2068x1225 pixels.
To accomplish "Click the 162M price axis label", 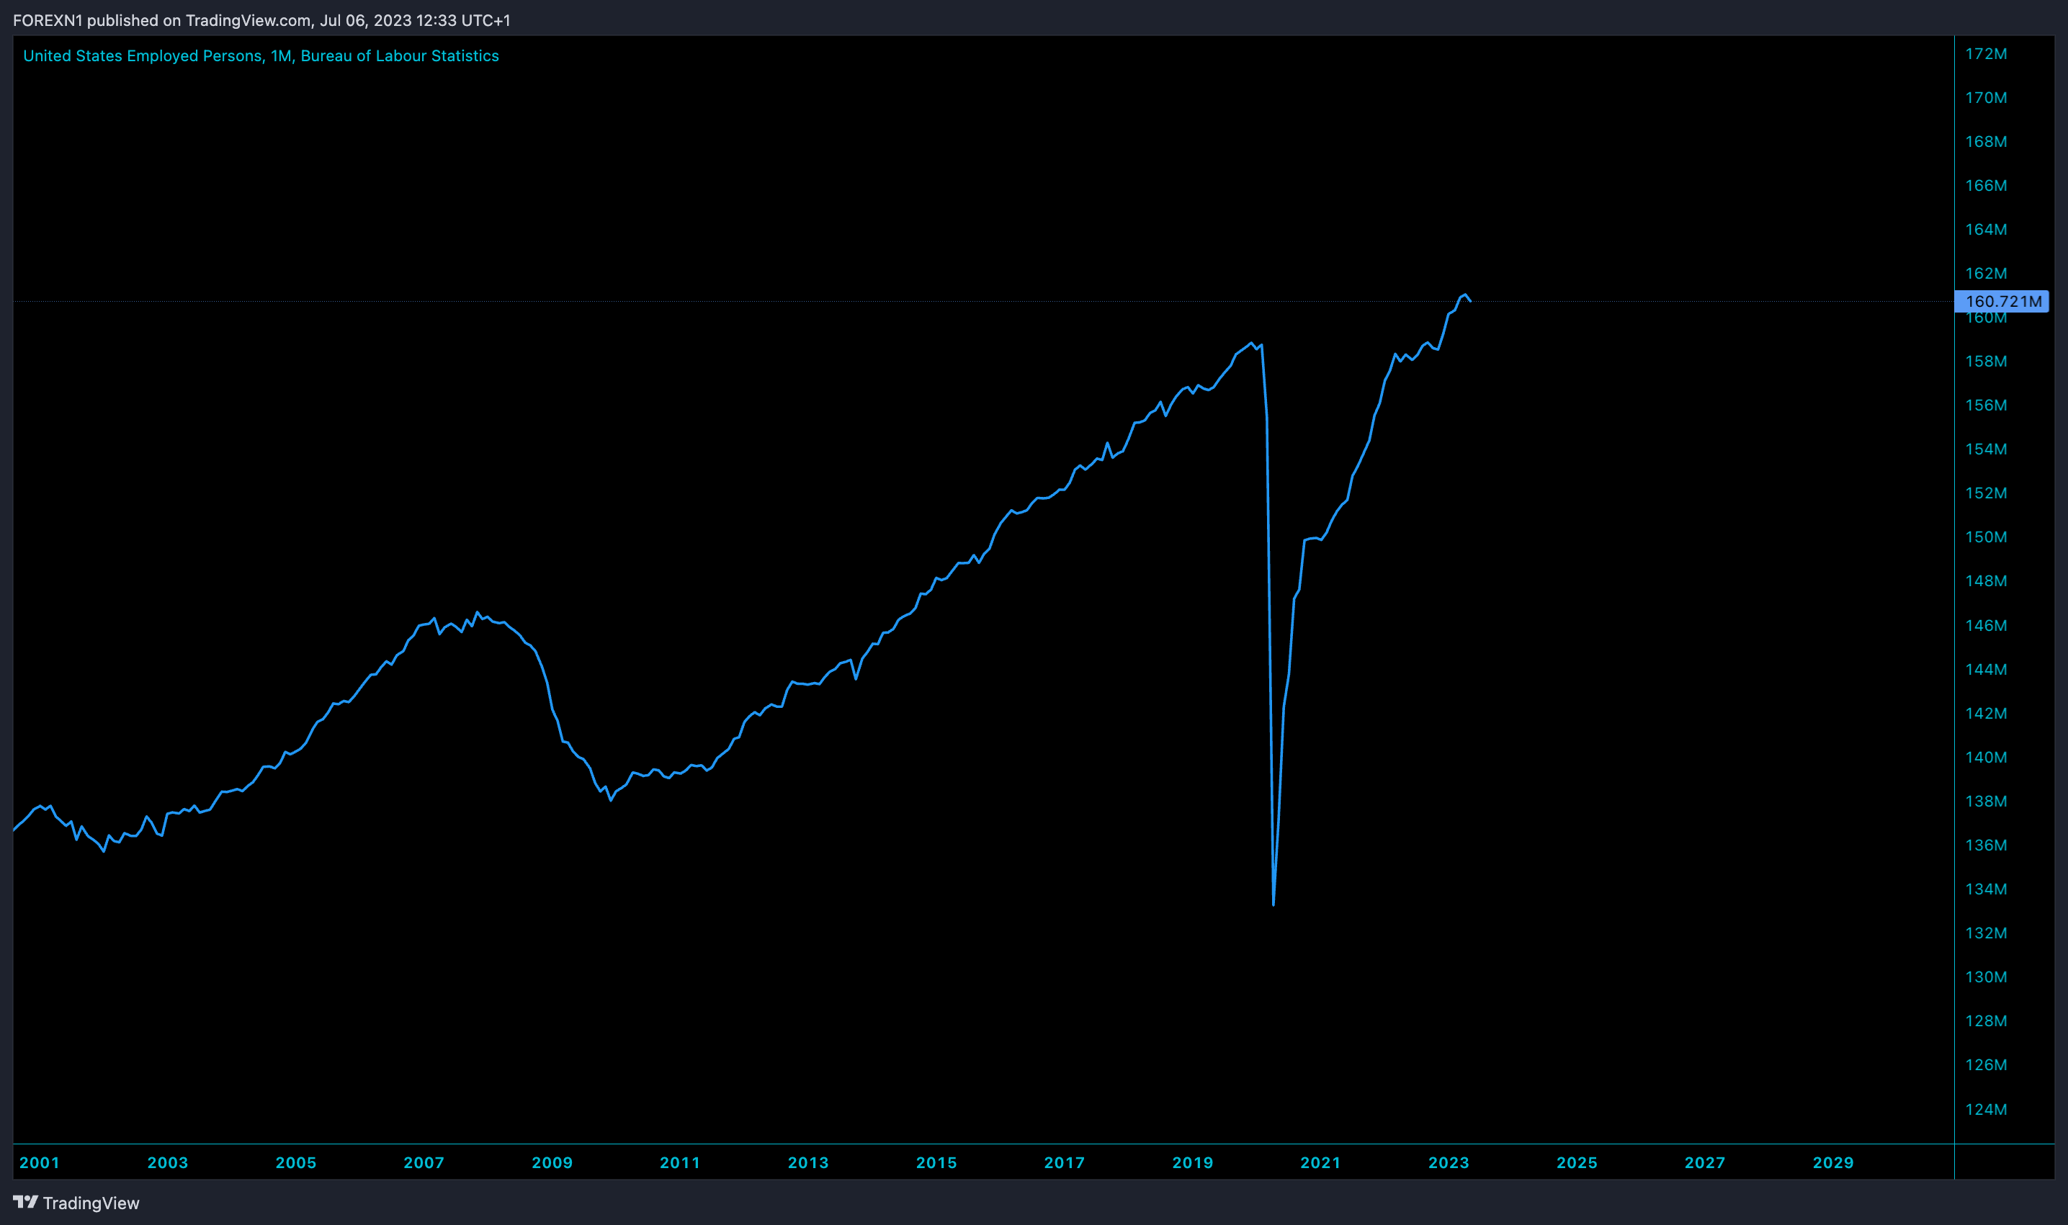I will [1987, 272].
